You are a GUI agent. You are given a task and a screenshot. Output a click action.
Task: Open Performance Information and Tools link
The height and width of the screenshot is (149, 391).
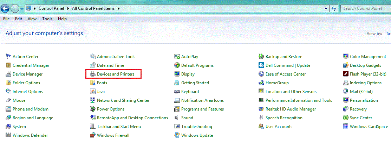pos(299,100)
